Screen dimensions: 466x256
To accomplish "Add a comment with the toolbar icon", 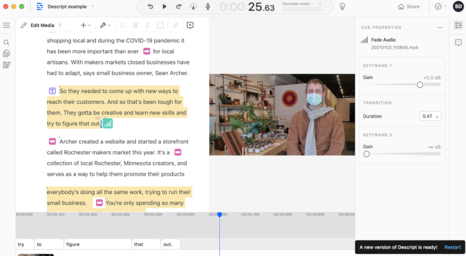I will point(190,25).
